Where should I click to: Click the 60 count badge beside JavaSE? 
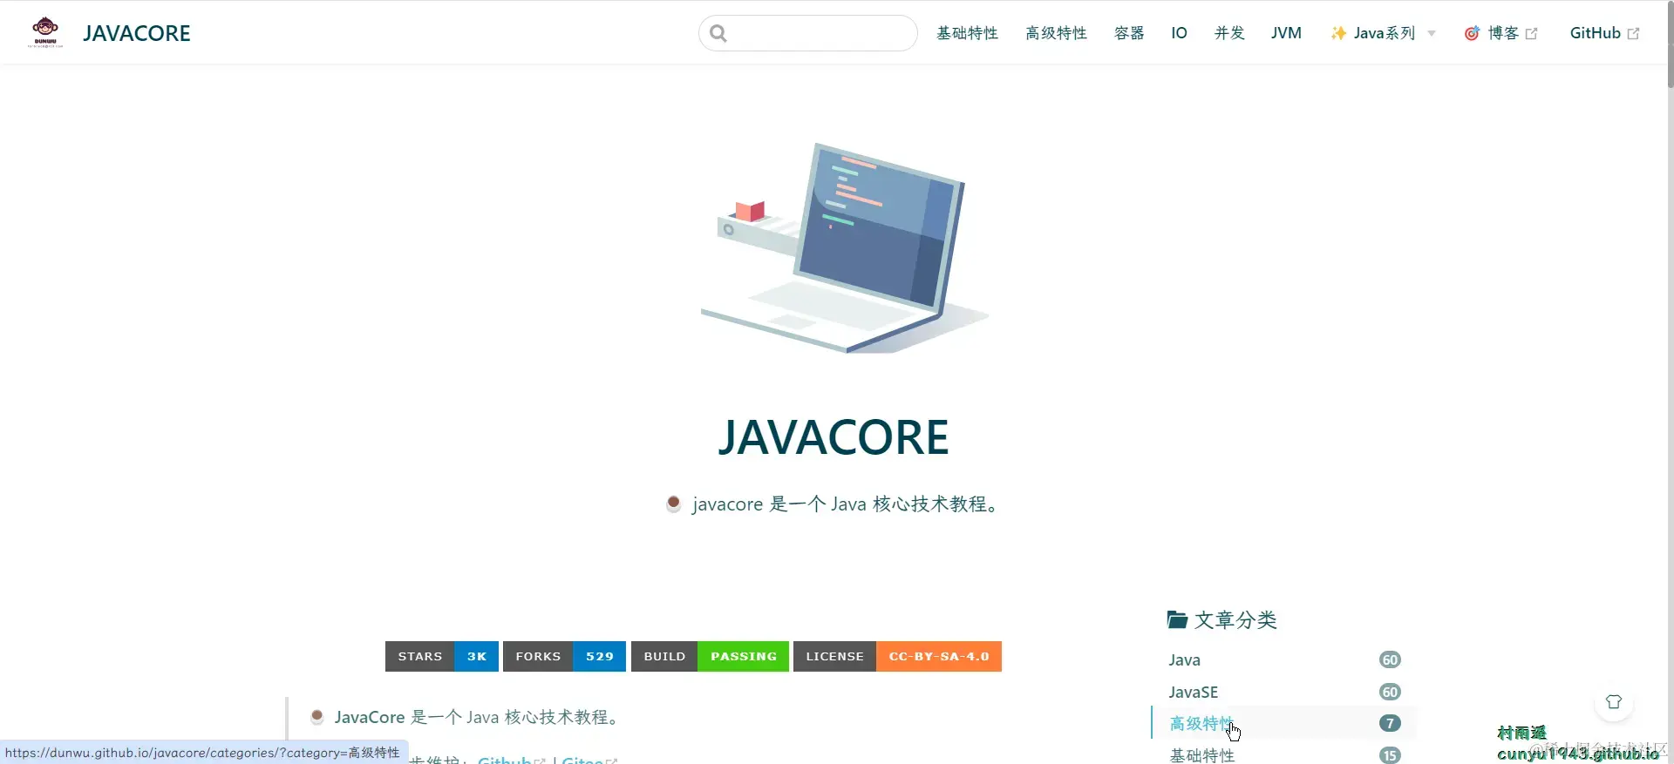(1390, 692)
